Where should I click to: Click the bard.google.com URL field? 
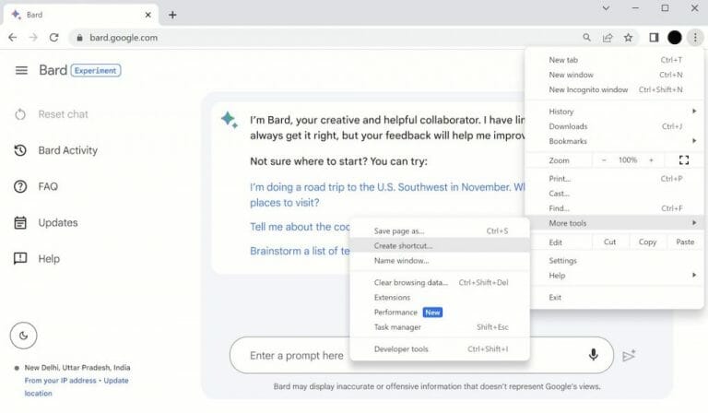124,38
